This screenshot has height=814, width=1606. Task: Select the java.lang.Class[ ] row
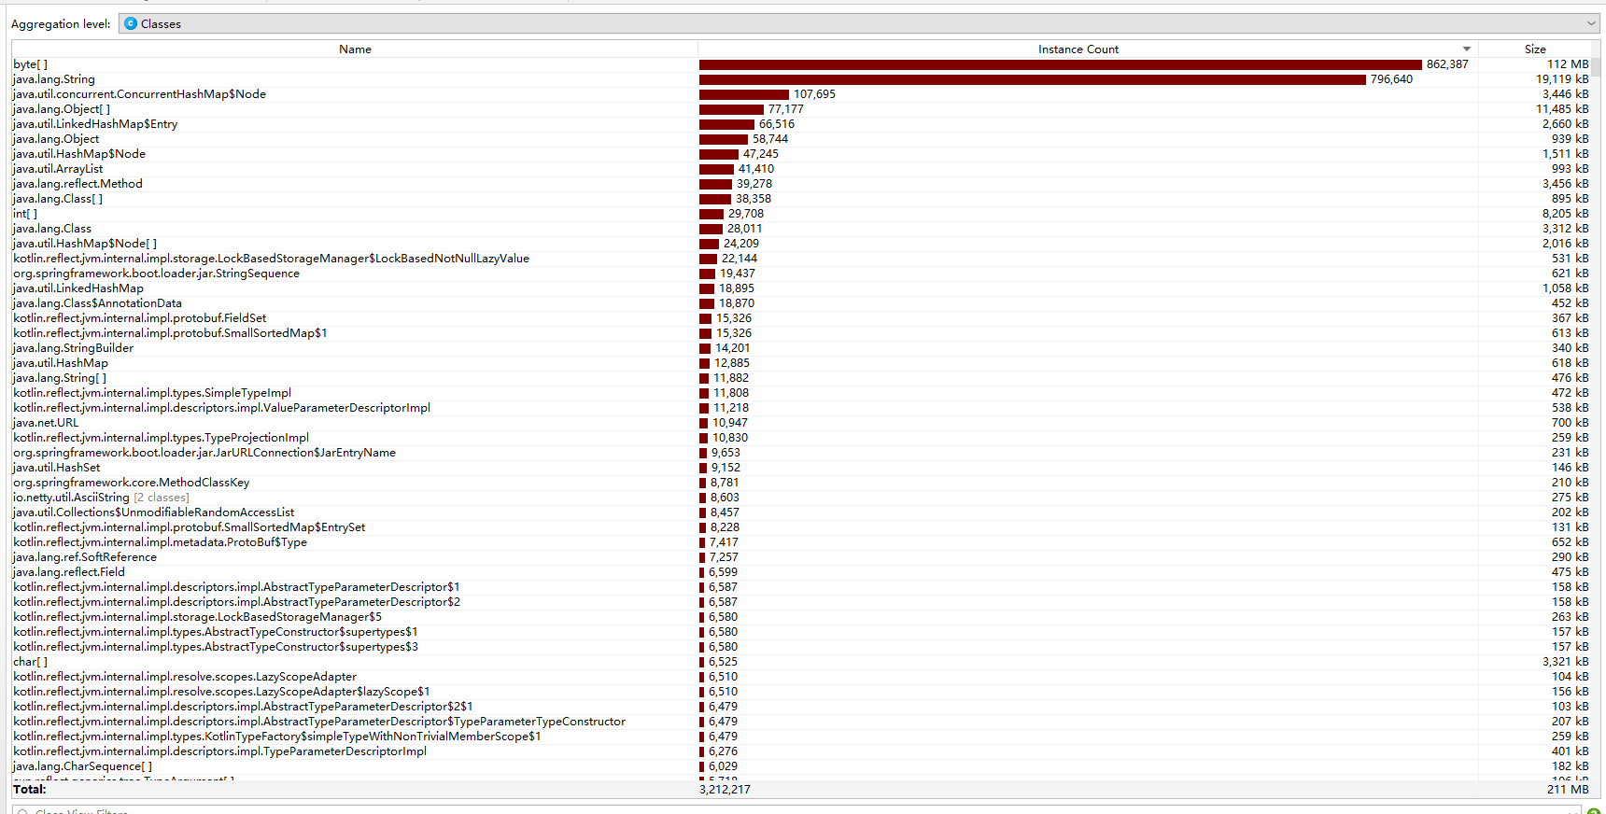point(801,199)
